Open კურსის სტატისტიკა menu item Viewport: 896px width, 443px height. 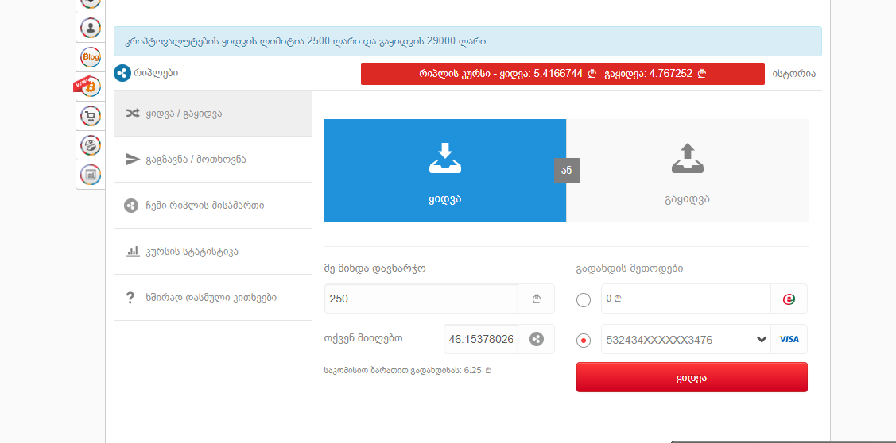(x=213, y=252)
